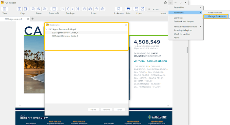Jump to first page icon

[63, 9]
